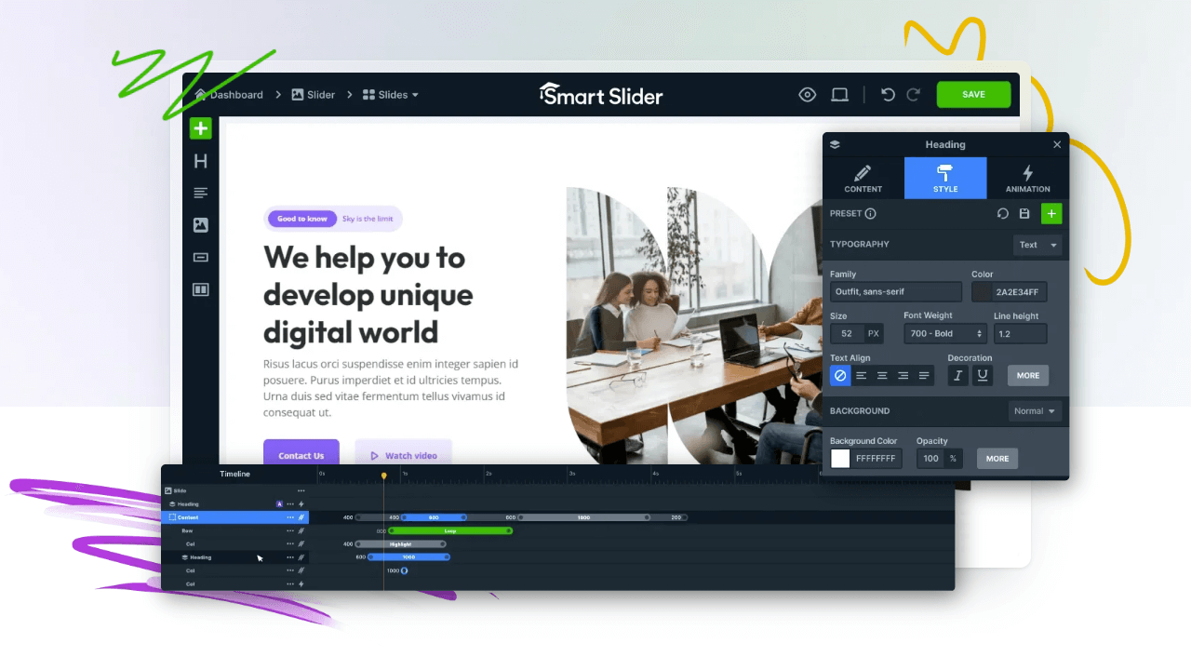Click the layers icon in Heading panel
The image size is (1191, 670).
pos(835,144)
